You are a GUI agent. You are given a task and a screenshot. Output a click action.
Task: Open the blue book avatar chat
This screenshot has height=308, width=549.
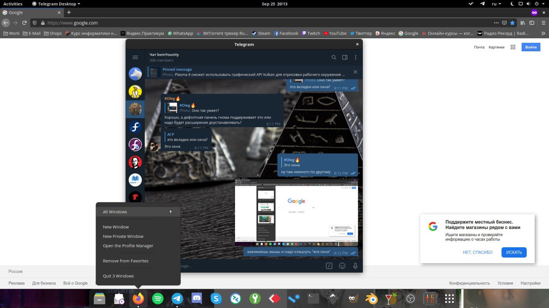[x=135, y=180]
